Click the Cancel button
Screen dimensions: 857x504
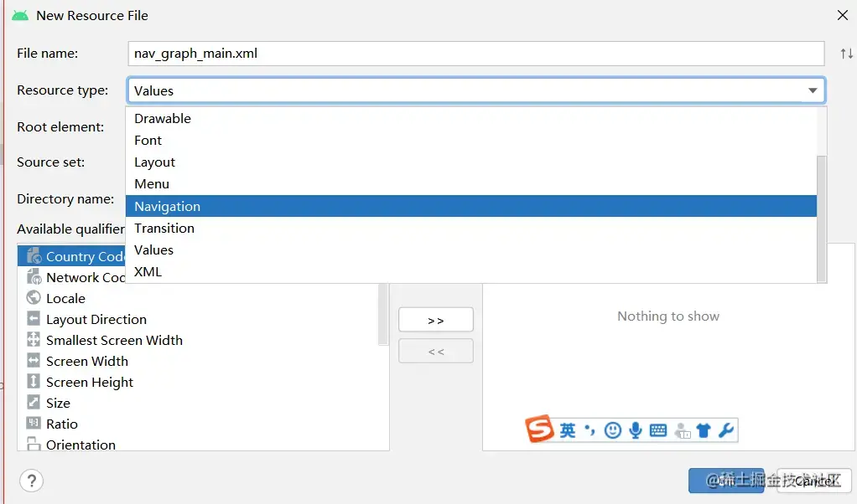(x=814, y=481)
